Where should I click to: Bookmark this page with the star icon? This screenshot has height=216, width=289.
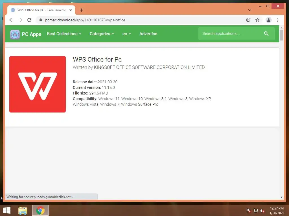257,20
